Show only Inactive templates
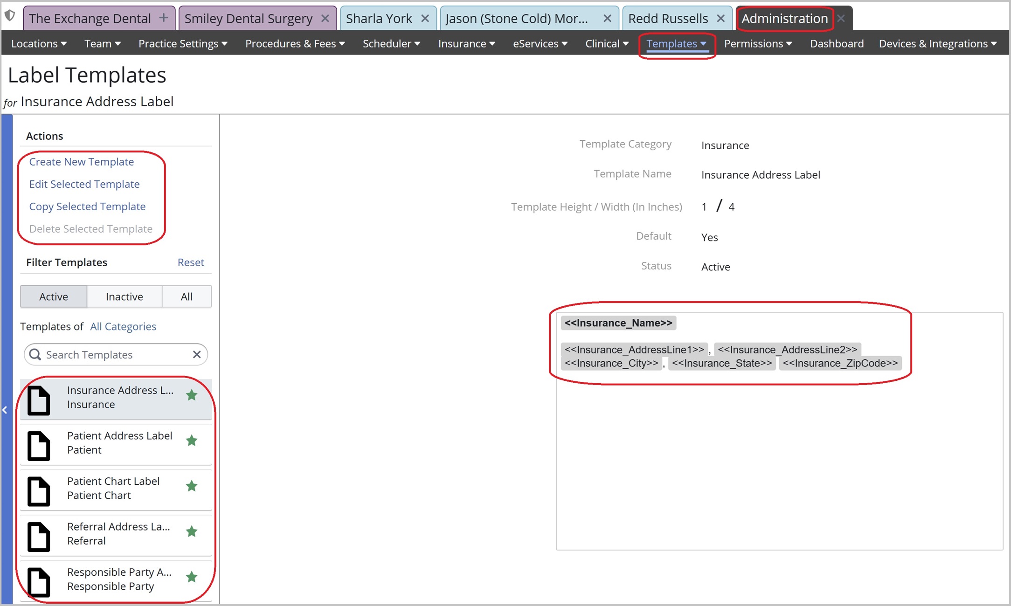 click(124, 296)
